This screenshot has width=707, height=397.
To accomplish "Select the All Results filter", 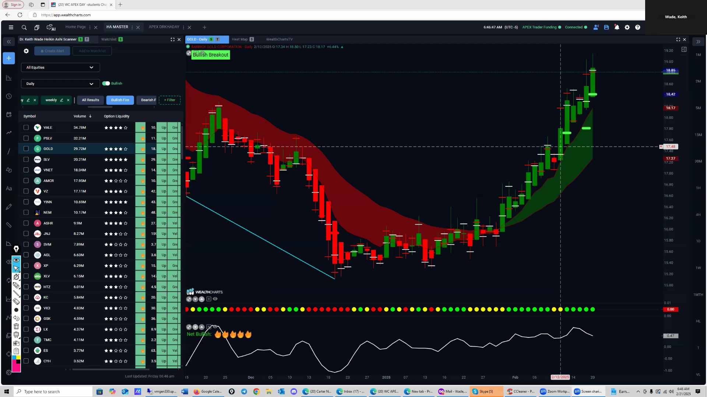I will [90, 100].
